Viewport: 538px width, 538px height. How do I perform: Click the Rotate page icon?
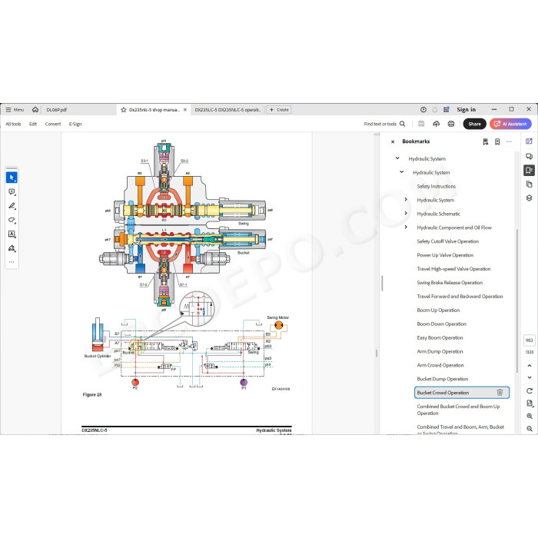[529, 390]
